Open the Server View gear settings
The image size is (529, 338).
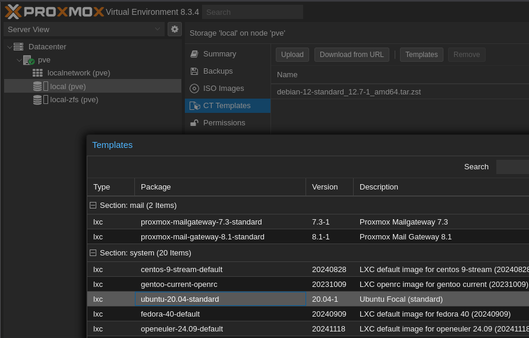click(x=174, y=29)
